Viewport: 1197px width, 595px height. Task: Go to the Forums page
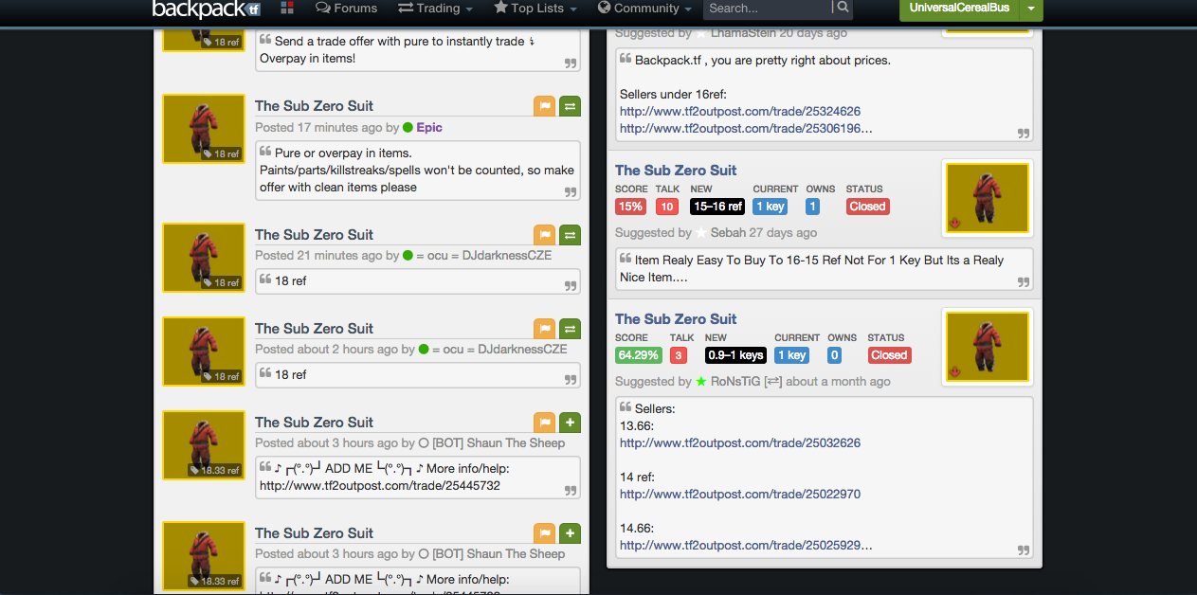pyautogui.click(x=347, y=9)
